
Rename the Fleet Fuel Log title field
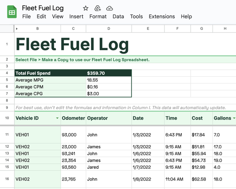tap(43, 8)
